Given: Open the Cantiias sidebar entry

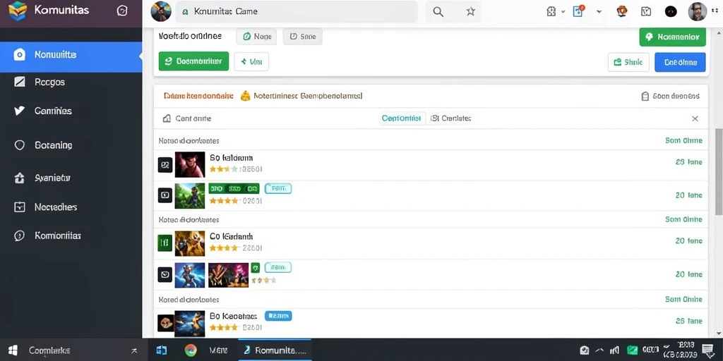Looking at the screenshot, I should [x=53, y=111].
